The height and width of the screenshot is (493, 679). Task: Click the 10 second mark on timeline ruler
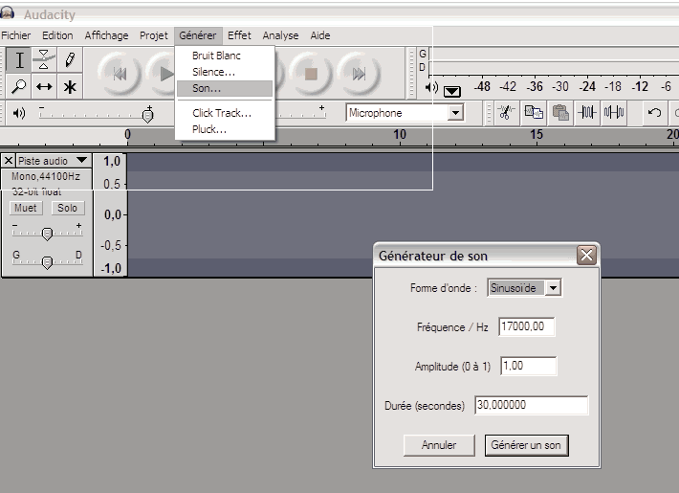pyautogui.click(x=400, y=135)
